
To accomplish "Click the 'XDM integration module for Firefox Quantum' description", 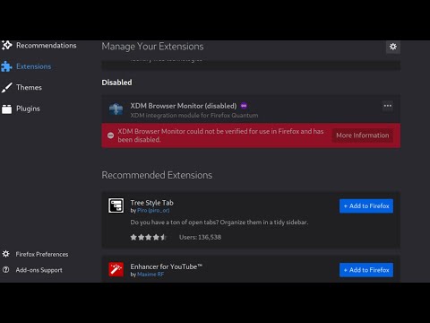I will coord(194,116).
